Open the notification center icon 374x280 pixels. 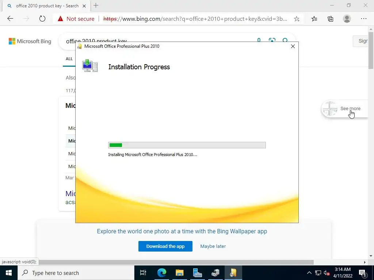click(362, 273)
